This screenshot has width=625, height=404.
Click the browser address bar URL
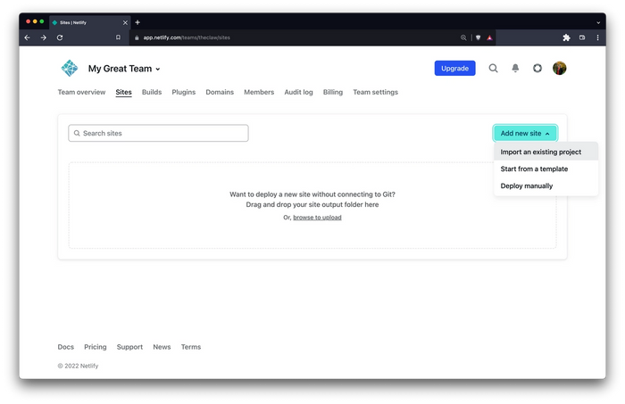point(187,37)
